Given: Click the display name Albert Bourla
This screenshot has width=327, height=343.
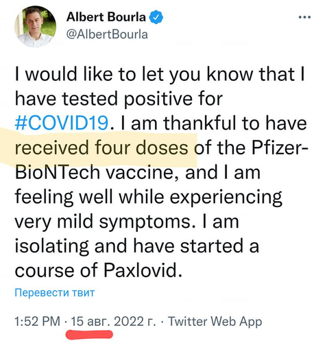Looking at the screenshot, I should [106, 17].
